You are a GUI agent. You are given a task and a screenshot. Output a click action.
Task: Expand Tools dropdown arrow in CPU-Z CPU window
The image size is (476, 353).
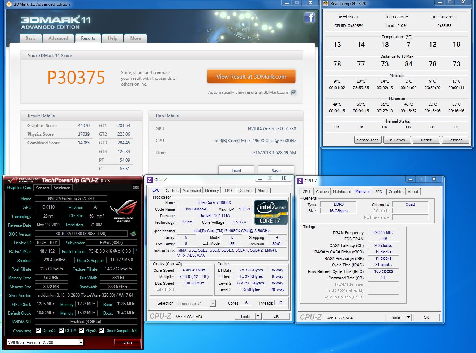coord(258,316)
